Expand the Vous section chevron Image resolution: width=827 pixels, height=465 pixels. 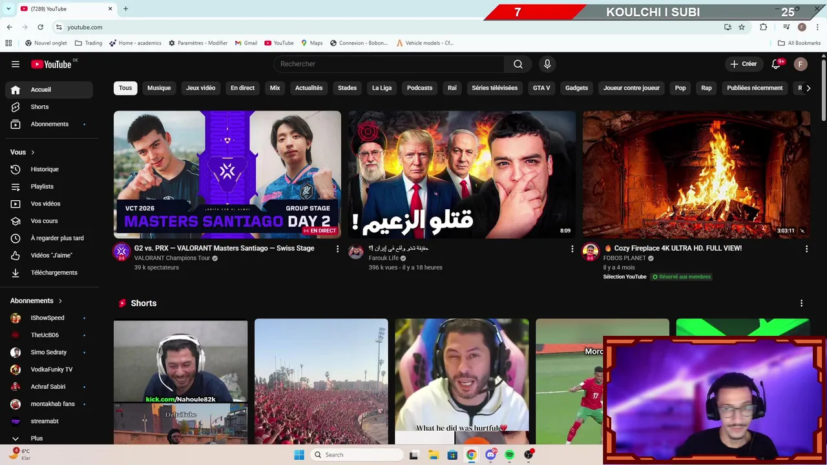[32, 152]
